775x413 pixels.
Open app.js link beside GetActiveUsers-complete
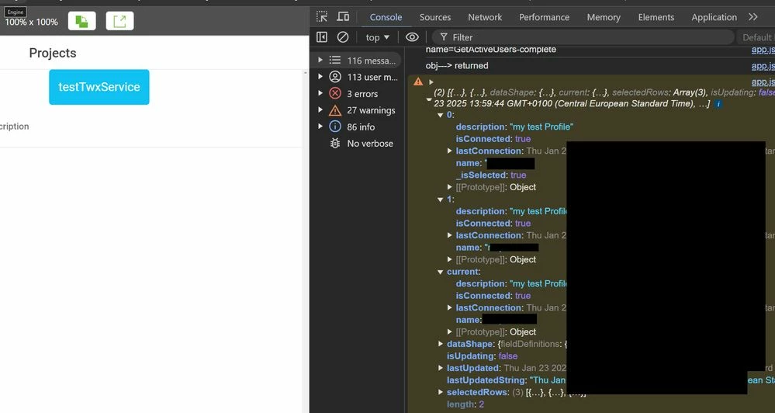coord(763,50)
